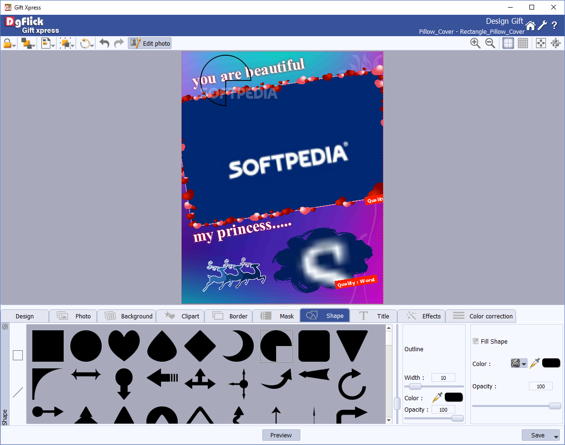Click the Outline Width value field
This screenshot has width=565, height=445.
pyautogui.click(x=443, y=377)
